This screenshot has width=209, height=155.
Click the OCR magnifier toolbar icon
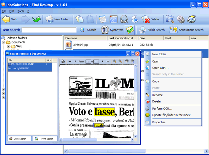[x=124, y=19]
